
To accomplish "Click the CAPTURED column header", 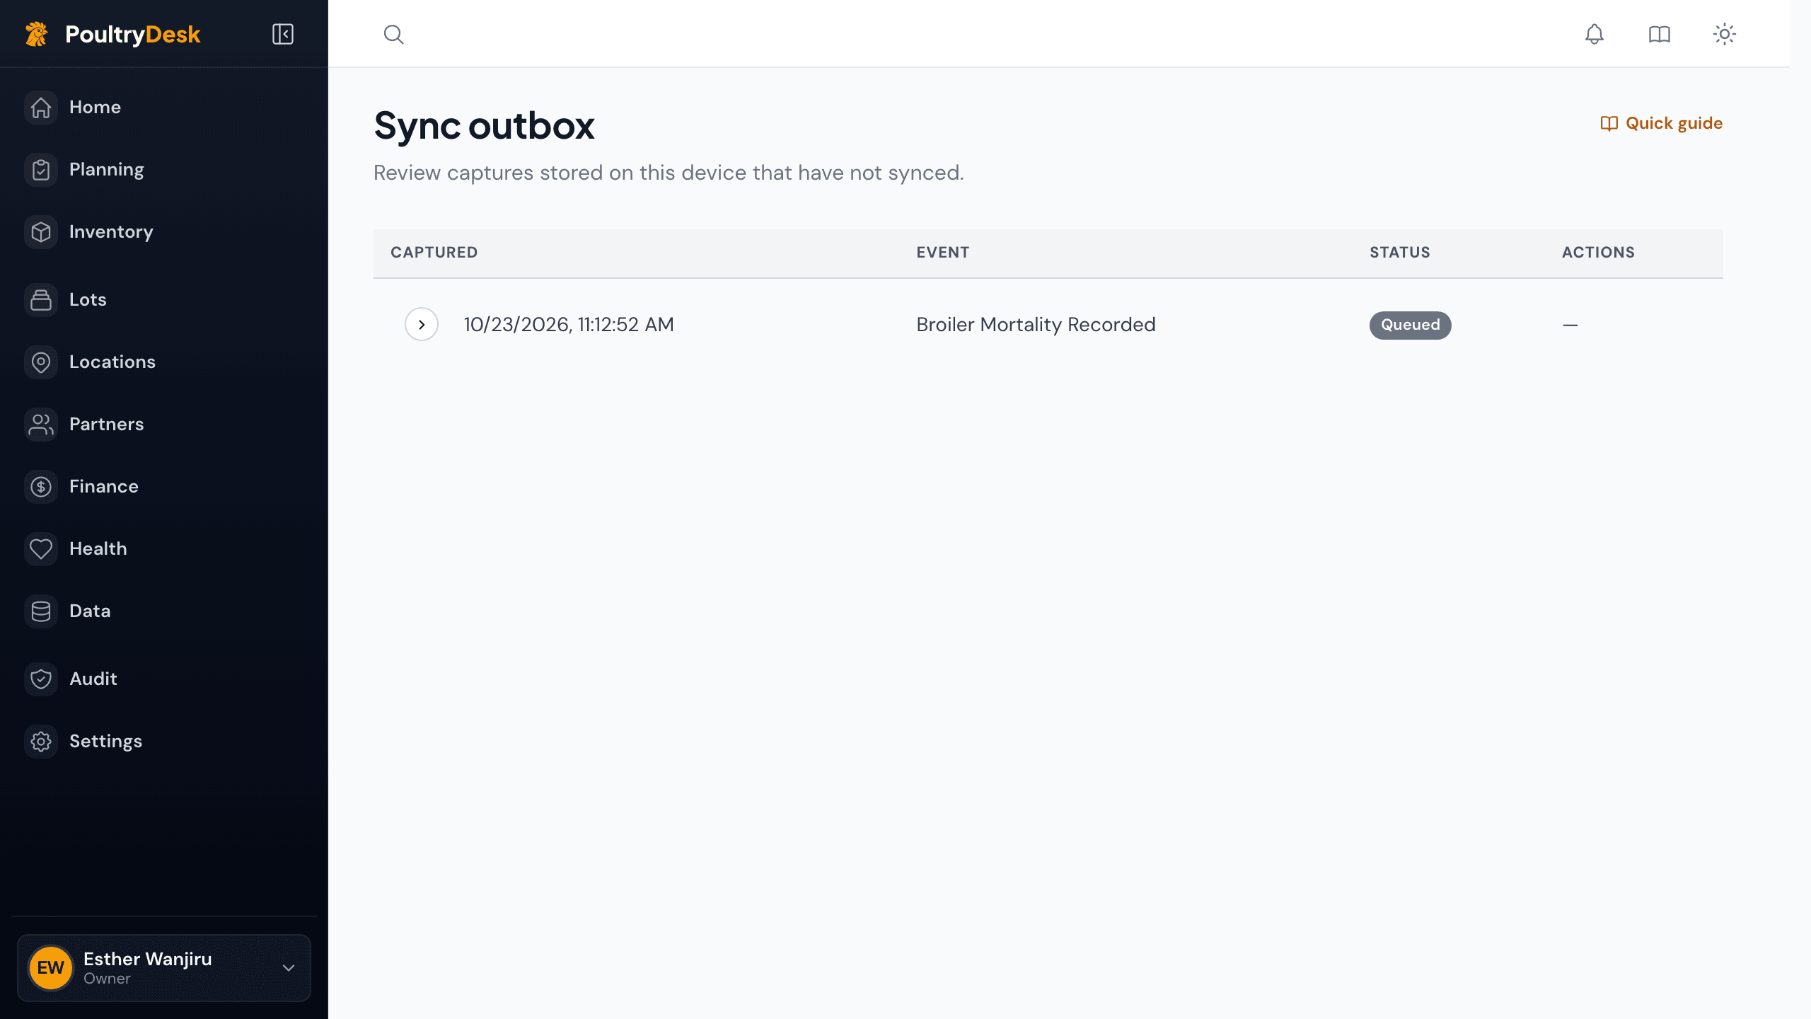I will point(434,253).
